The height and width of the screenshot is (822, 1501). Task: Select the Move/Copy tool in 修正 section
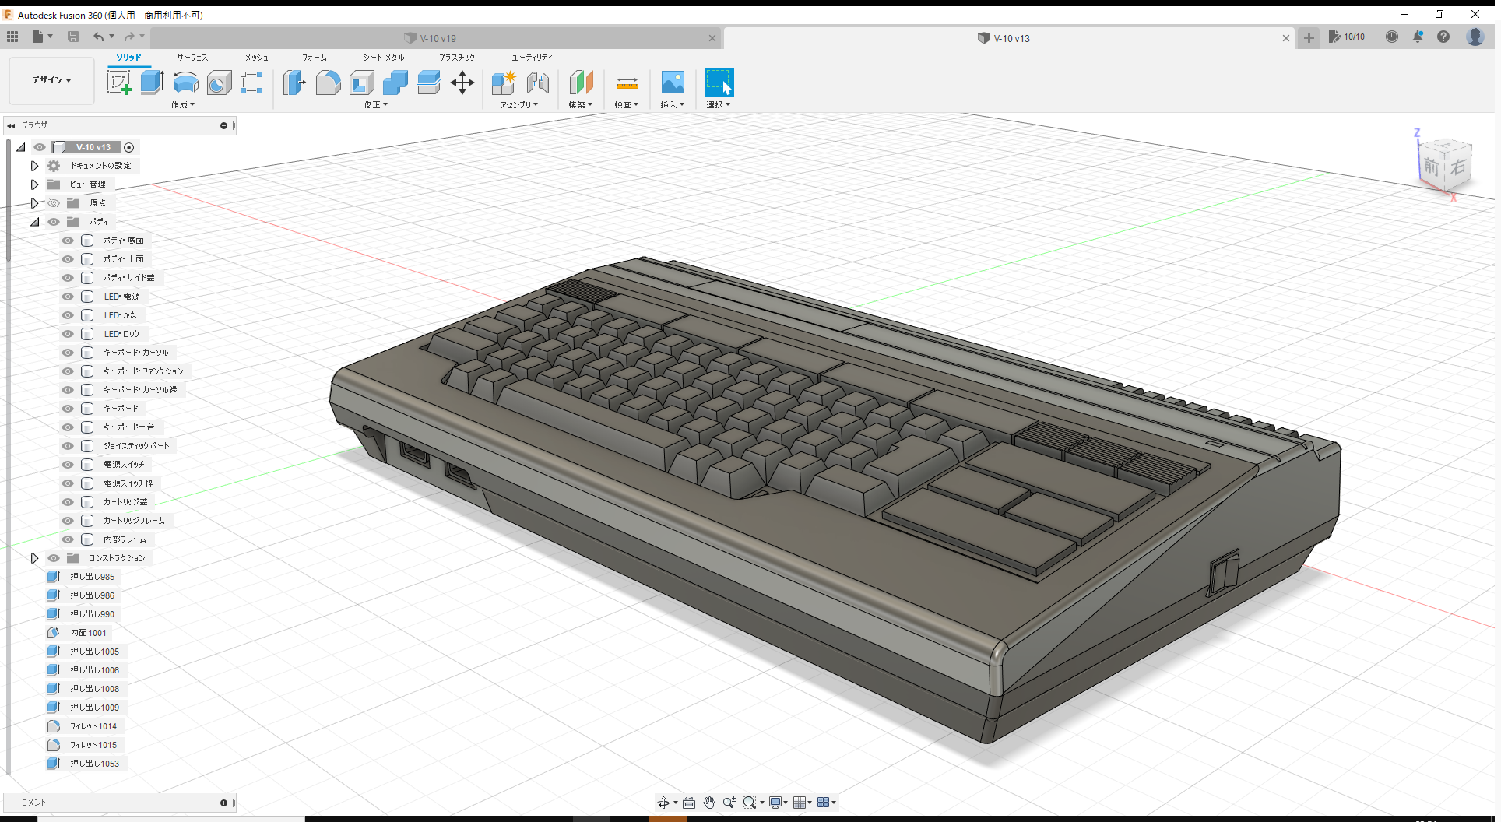pyautogui.click(x=462, y=83)
